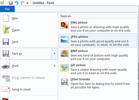This screenshot has height=100, width=139.
Task: Open the File tab
Action: (7, 9)
